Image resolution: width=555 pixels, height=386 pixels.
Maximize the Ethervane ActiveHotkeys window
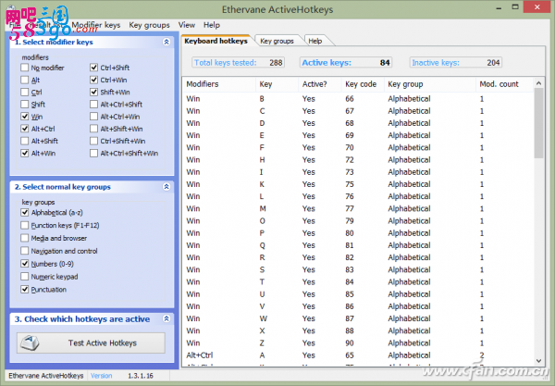point(515,7)
